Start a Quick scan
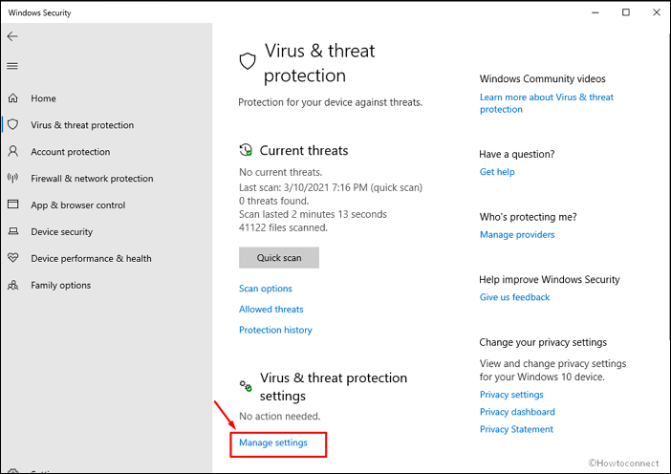This screenshot has height=474, width=671. click(x=279, y=257)
